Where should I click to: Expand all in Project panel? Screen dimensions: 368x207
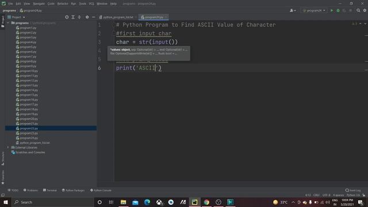point(73,17)
